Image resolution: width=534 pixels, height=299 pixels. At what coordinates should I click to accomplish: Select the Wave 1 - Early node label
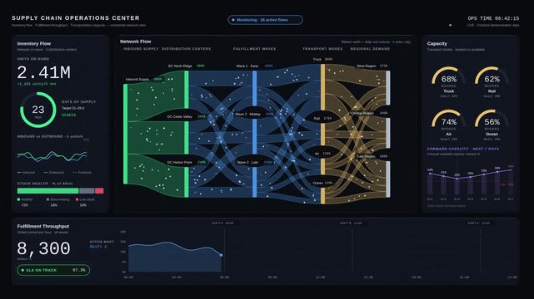247,66
